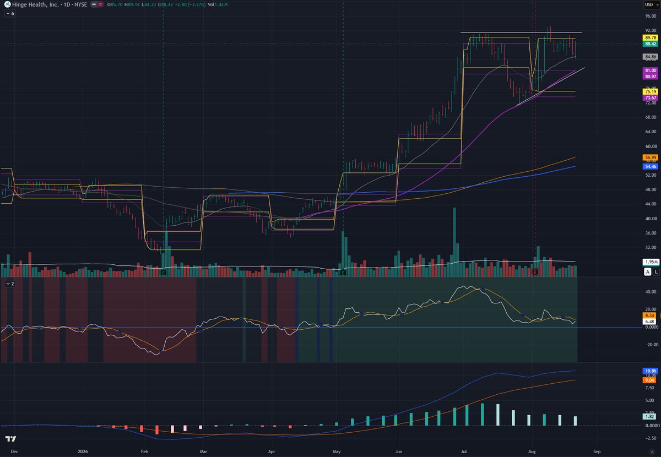The height and width of the screenshot is (457, 661).
Task: Click the orange 56.99 moving average label
Action: point(650,157)
